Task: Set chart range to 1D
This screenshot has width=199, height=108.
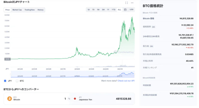Action: coord(89,10)
